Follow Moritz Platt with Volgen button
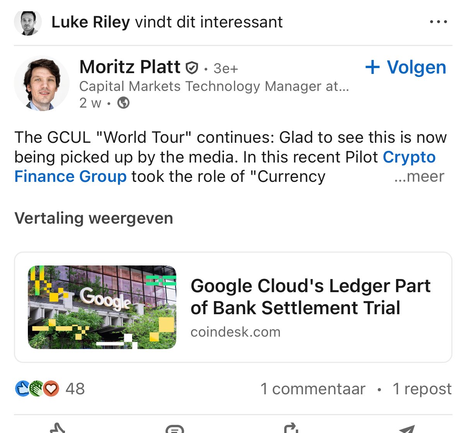This screenshot has height=433, width=466. (405, 67)
